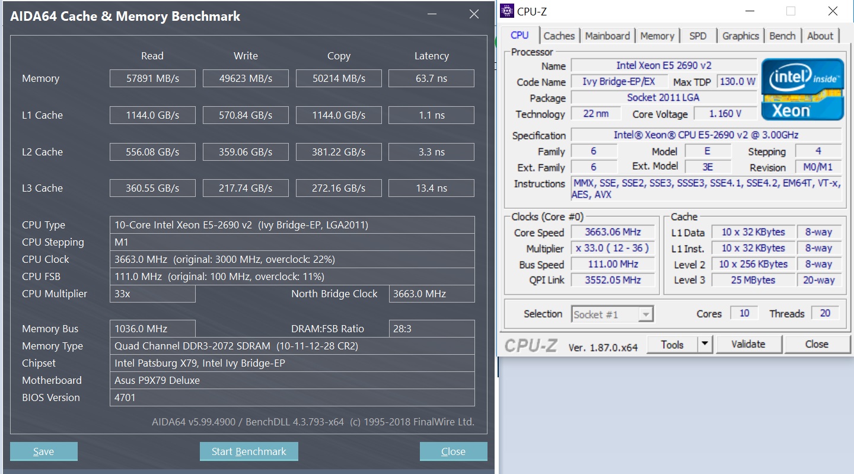
Task: Click the DRAM:FSB Ratio value 28:3
Action: (432, 329)
